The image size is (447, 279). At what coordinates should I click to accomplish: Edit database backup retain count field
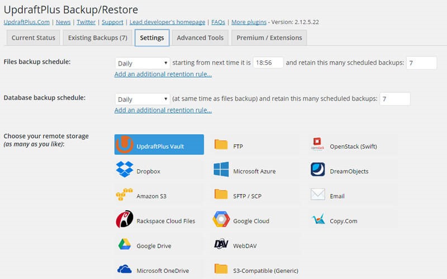coord(395,99)
